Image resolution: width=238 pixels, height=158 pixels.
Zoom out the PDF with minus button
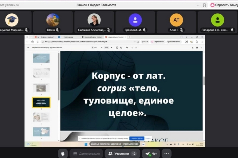coord(102,47)
